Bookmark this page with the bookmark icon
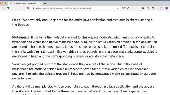This screenshot has width=170, height=95. click(28, 8)
